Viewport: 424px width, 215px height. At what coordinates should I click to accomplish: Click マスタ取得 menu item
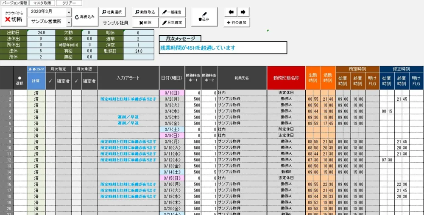[x=42, y=3]
